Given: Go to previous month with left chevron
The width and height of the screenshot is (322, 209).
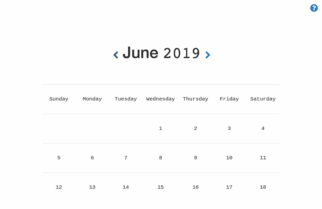Looking at the screenshot, I should coord(116,55).
